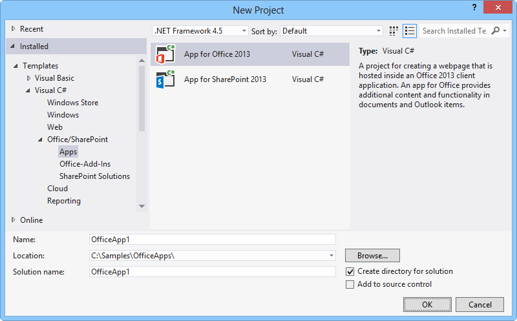
Task: Select the Reporting template category
Action: tap(64, 201)
